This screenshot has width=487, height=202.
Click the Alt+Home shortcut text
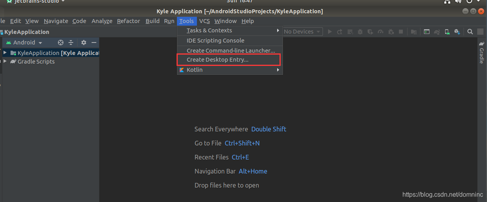[x=253, y=171]
